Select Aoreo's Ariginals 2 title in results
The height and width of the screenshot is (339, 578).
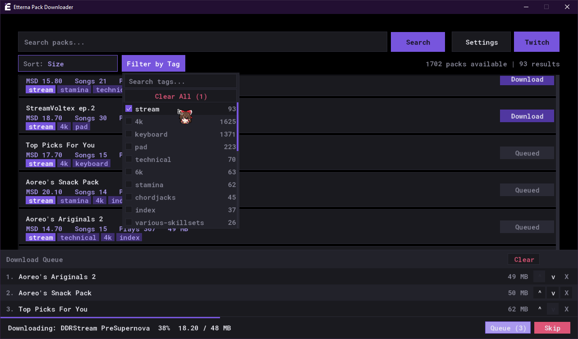point(64,219)
